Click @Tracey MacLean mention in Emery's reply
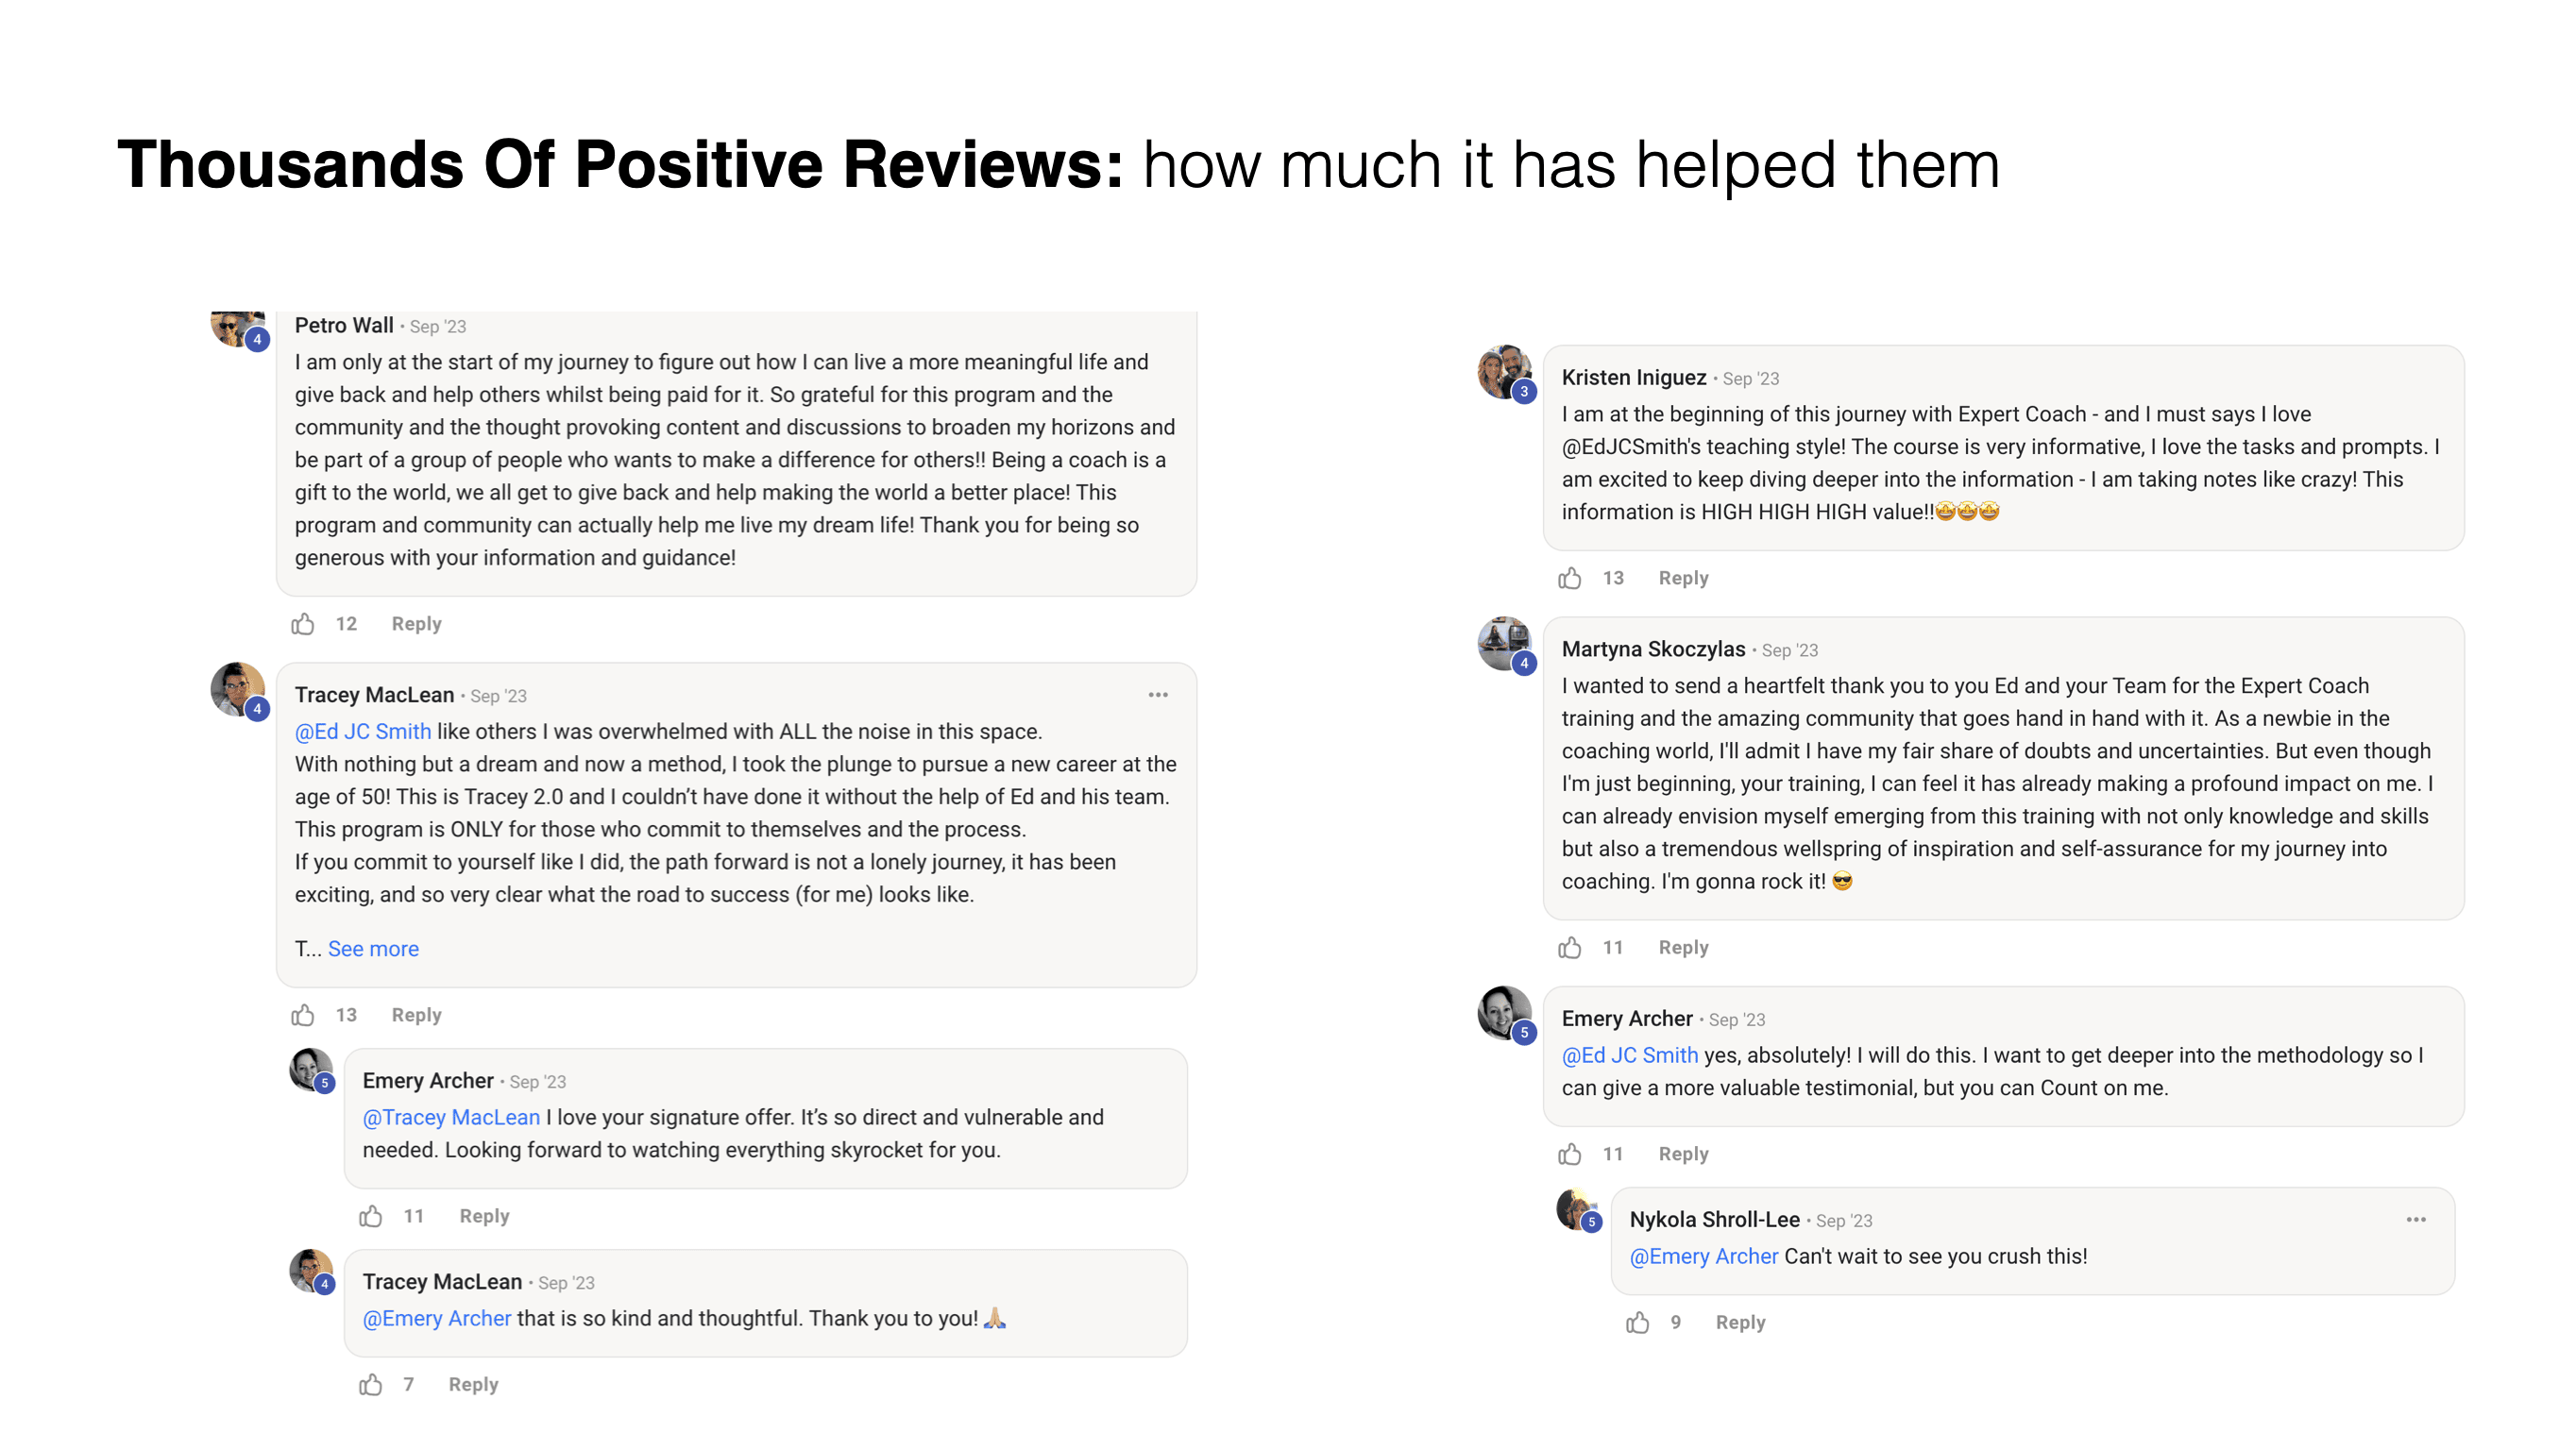This screenshot has height=1450, width=2576. point(451,1117)
